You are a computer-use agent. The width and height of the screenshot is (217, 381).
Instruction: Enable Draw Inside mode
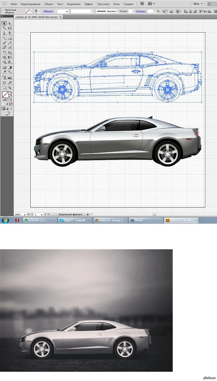11,108
